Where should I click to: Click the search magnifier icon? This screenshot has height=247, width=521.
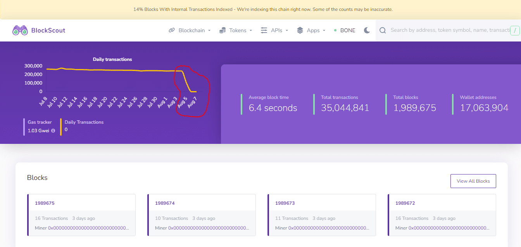click(x=383, y=30)
